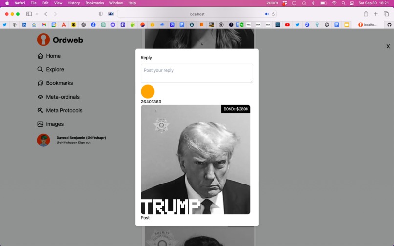This screenshot has width=394, height=246.
Task: Open the Facebook bookmark
Action: pyautogui.click(x=93, y=25)
